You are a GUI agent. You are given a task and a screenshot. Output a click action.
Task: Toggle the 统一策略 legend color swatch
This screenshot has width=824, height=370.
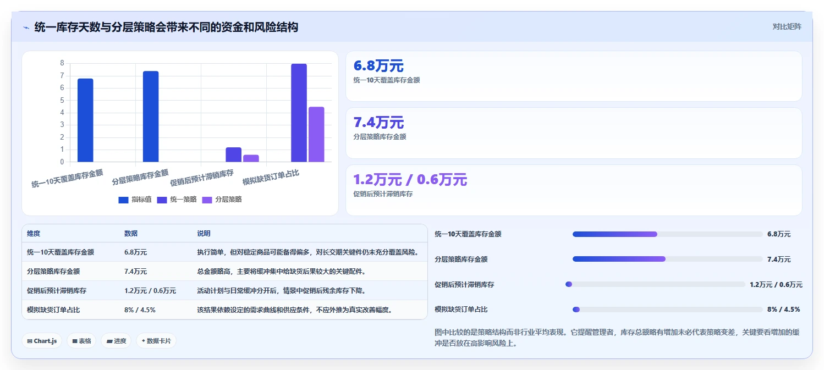162,200
